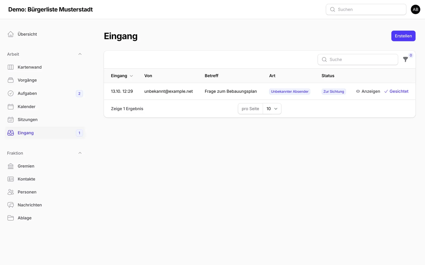
Task: Click the Demo: Bürgerliste Musterstadt title
Action: pos(50,9)
